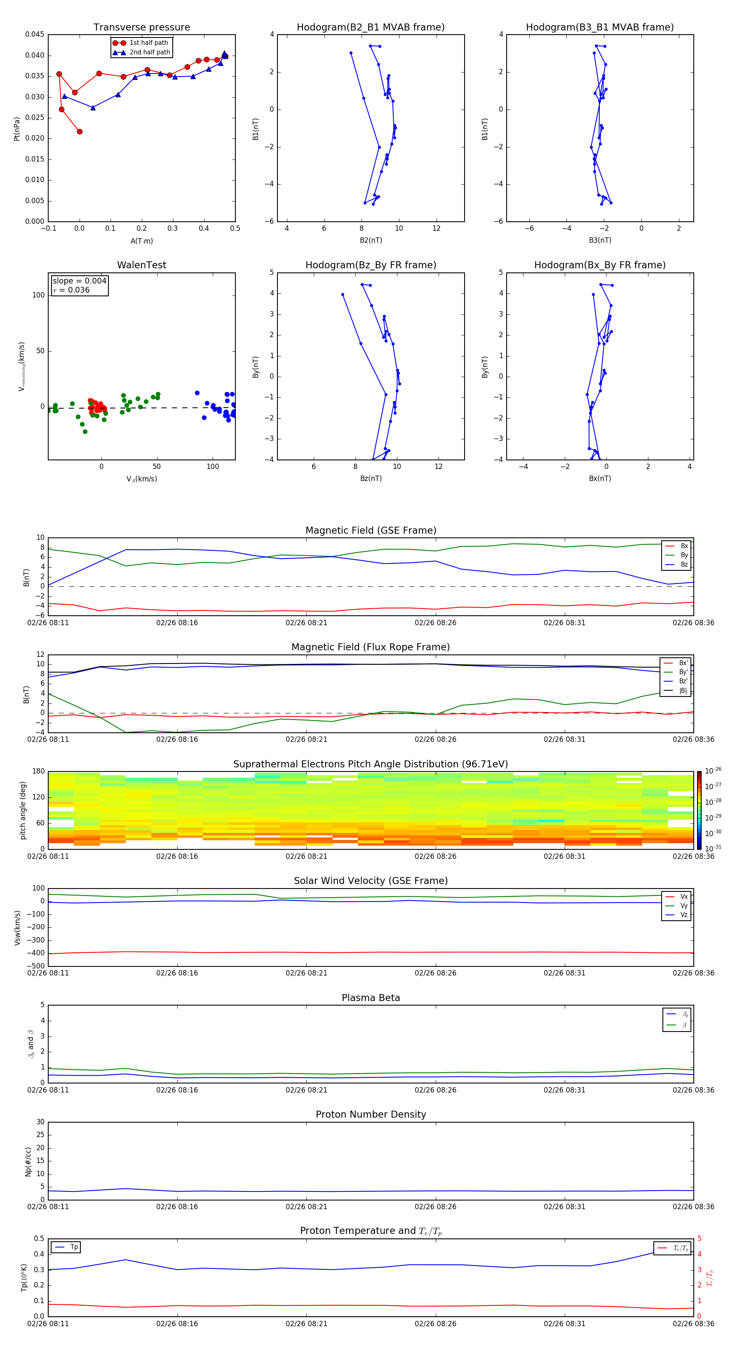
Task: Click the pitch angle spectrogram color bar
Action: [699, 810]
